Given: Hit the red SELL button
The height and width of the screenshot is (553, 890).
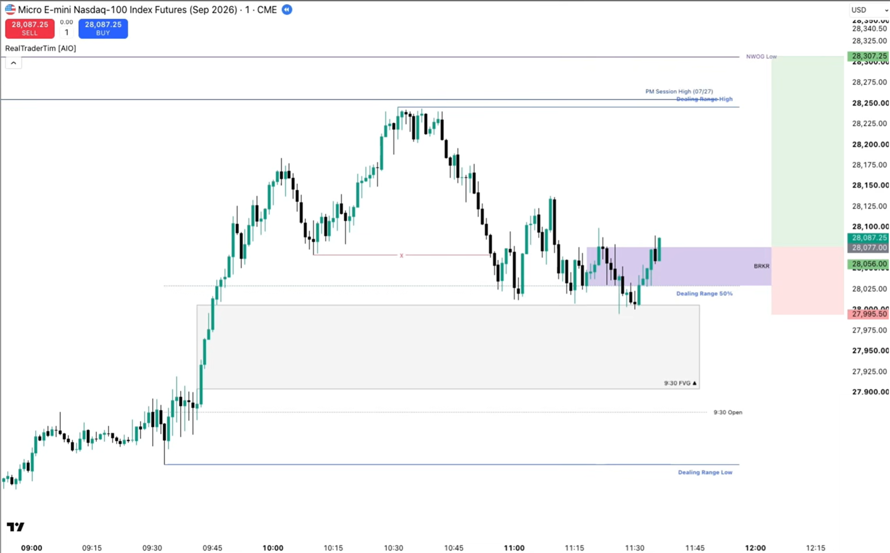Looking at the screenshot, I should [x=30, y=29].
